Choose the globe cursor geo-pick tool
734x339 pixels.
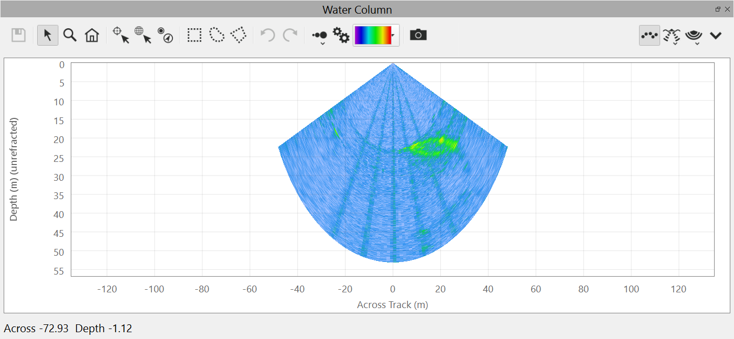pos(143,35)
